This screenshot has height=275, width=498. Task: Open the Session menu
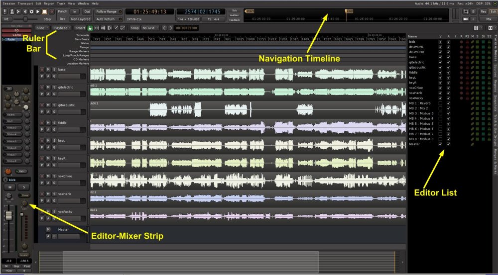pos(8,3)
